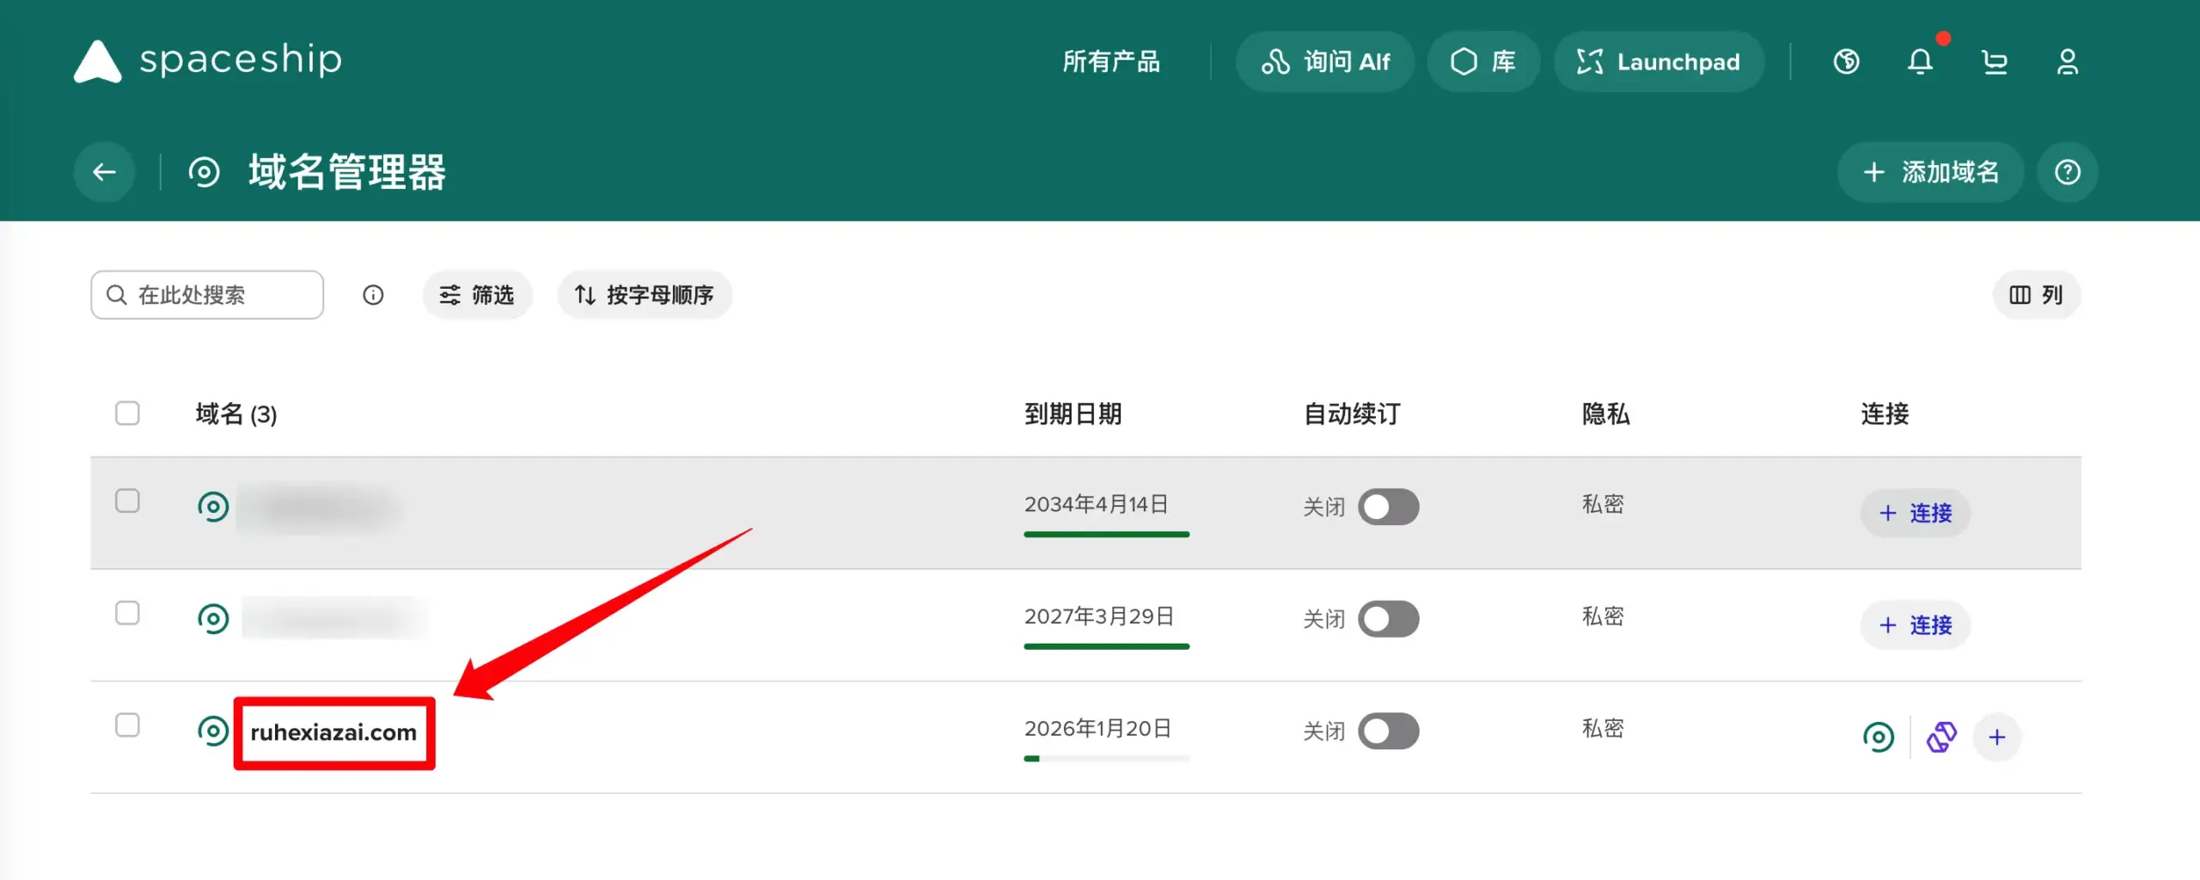Image resolution: width=2200 pixels, height=880 pixels.
Task: Open the account profile icon
Action: coord(2069,61)
